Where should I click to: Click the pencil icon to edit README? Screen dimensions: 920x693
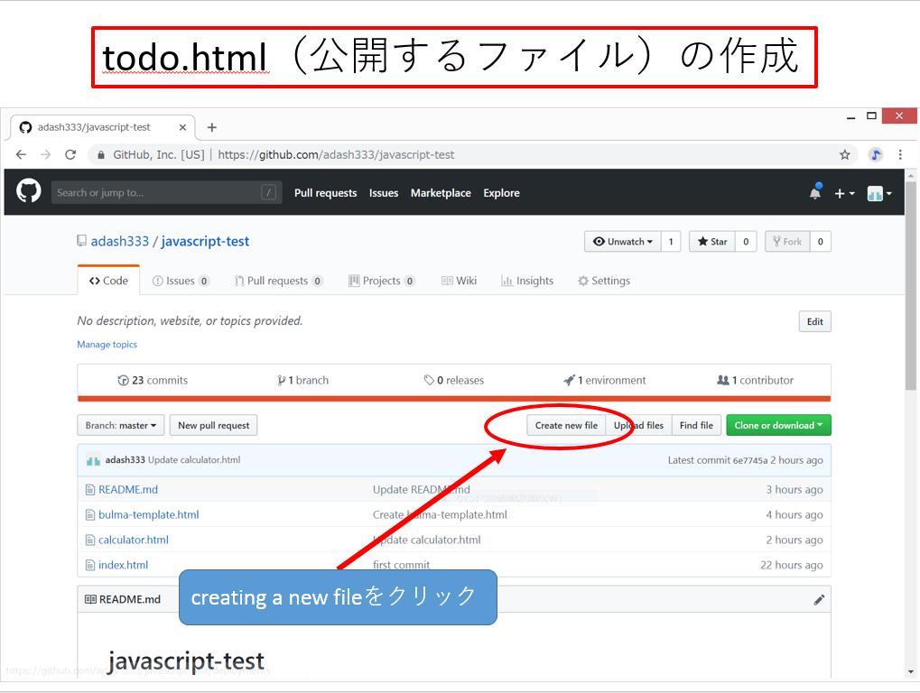pyautogui.click(x=819, y=599)
